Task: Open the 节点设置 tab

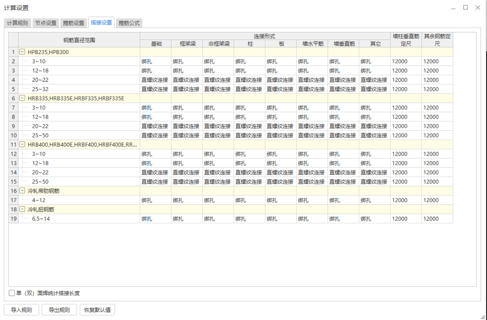Action: tap(45, 23)
